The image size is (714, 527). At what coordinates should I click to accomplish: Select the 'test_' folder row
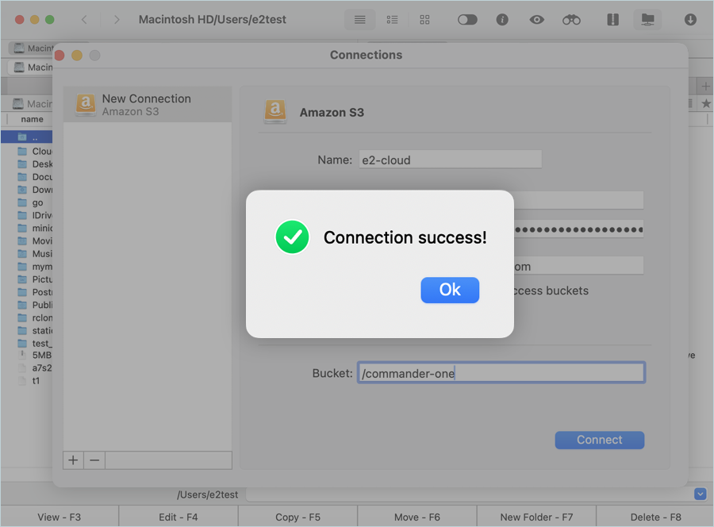tap(27, 344)
